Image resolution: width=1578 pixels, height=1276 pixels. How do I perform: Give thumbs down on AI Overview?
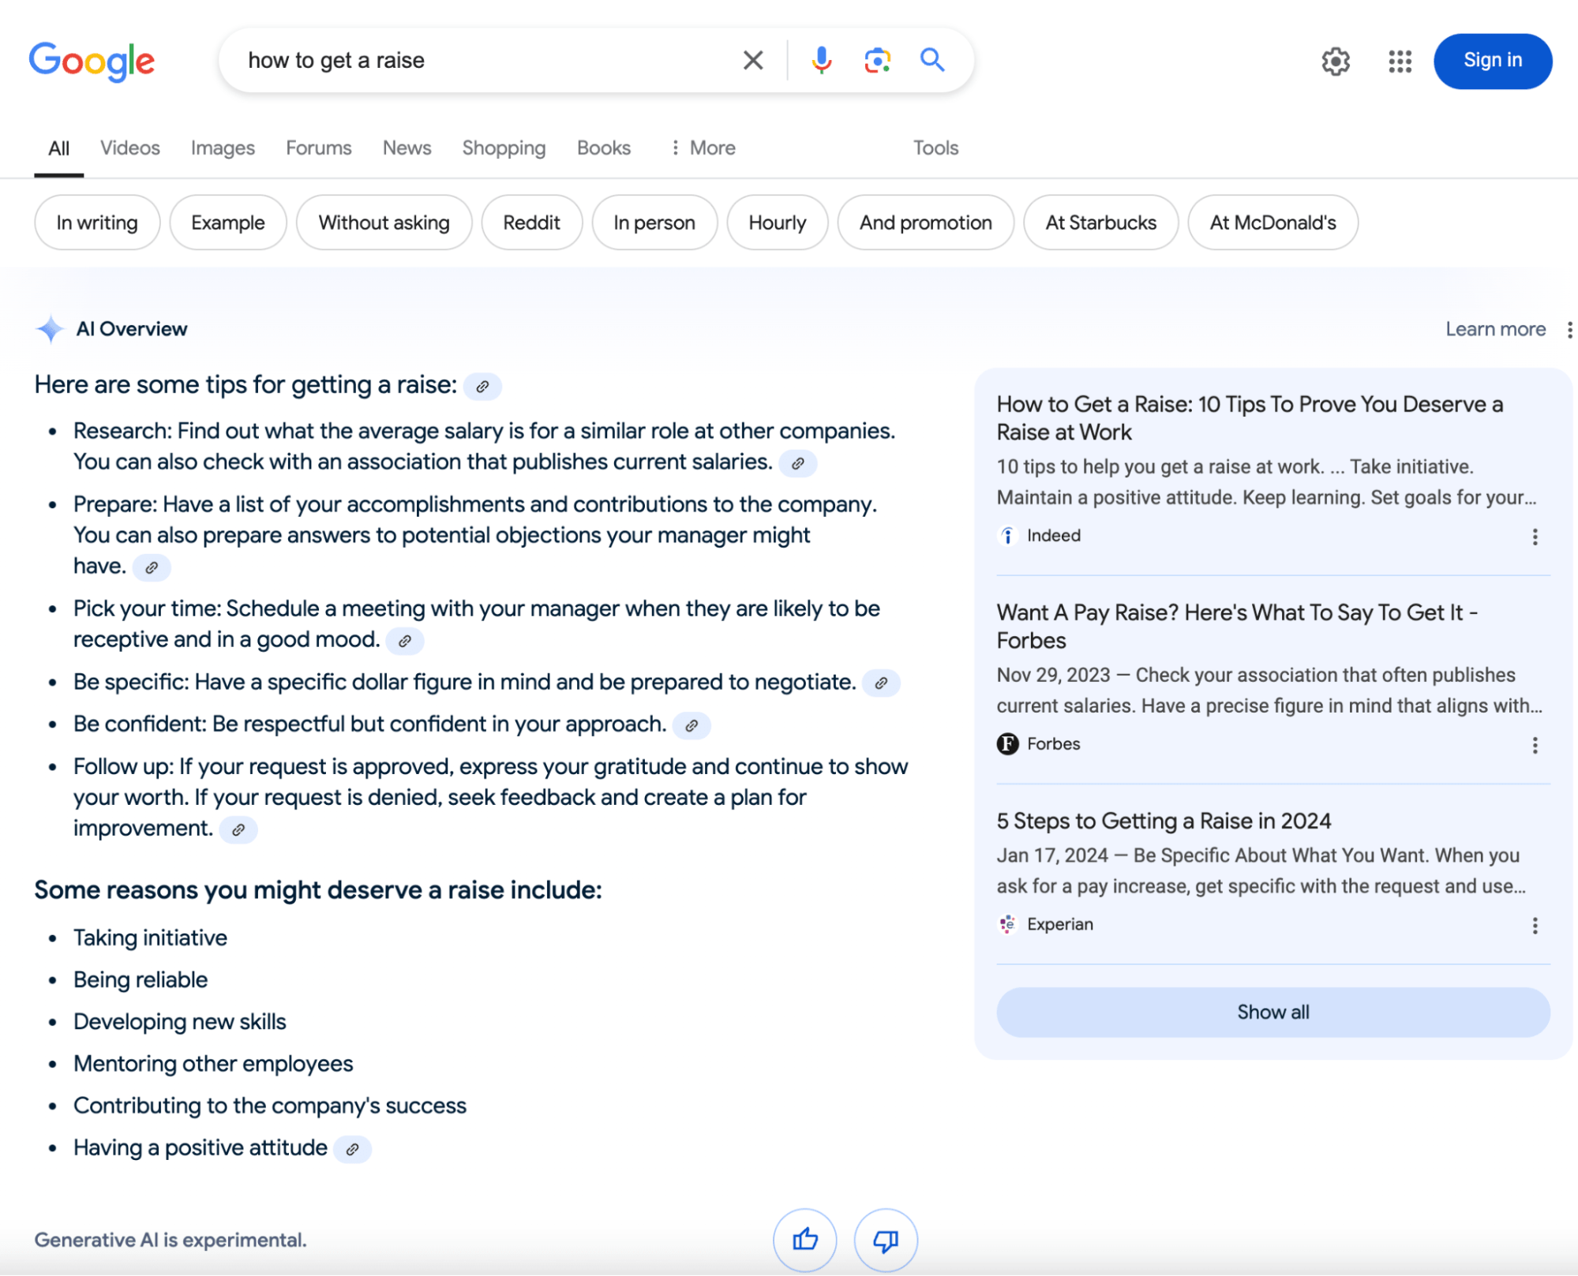pyautogui.click(x=886, y=1240)
